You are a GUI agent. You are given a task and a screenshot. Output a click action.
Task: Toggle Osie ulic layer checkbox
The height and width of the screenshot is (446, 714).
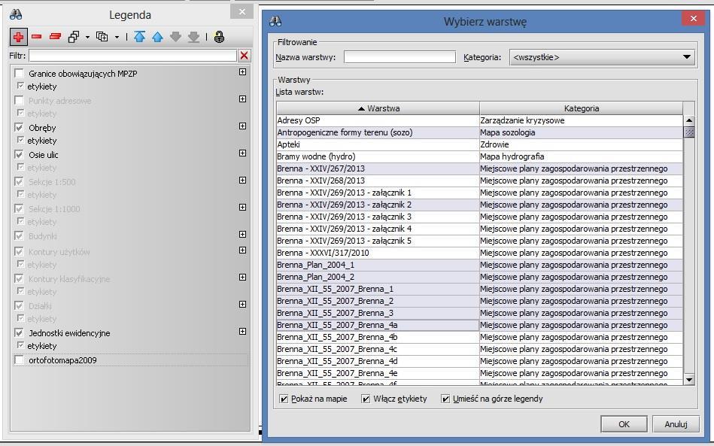pyautogui.click(x=19, y=155)
